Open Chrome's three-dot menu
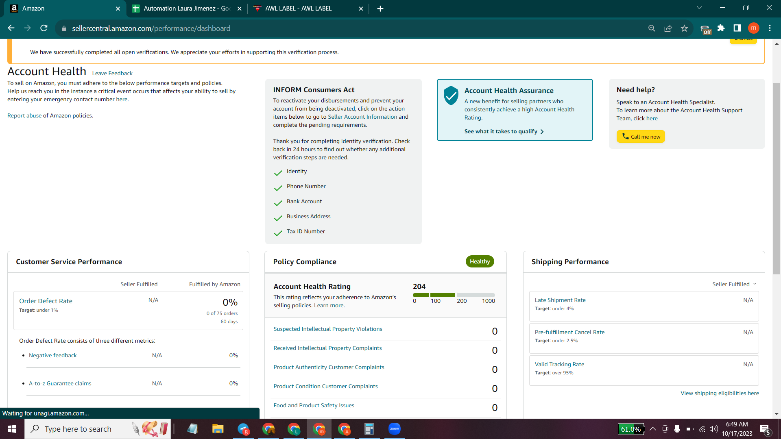This screenshot has height=439, width=781. (x=770, y=28)
